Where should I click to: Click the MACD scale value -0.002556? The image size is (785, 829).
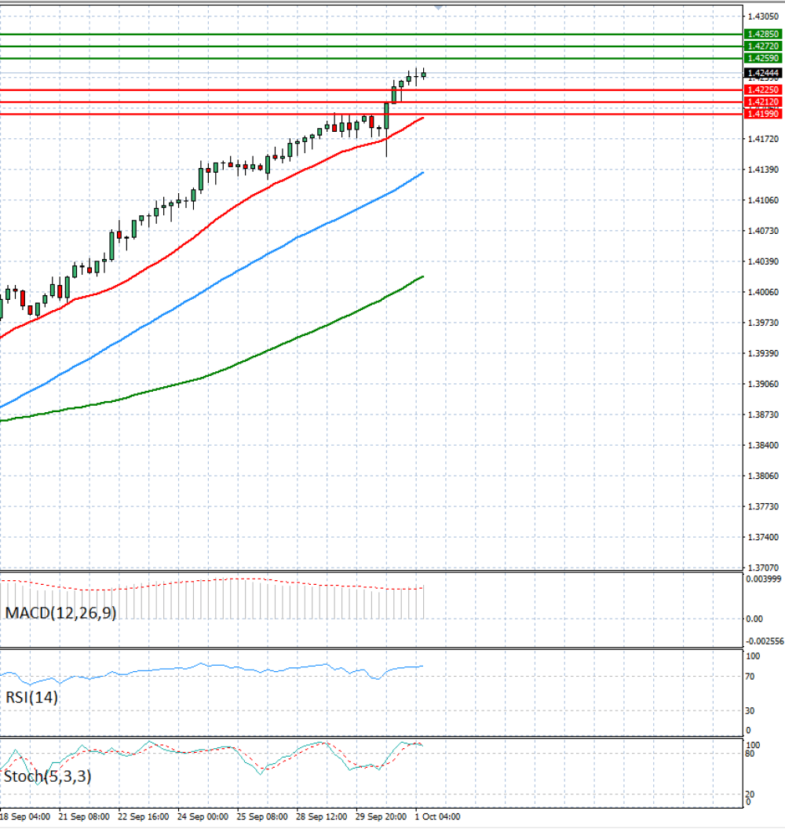[x=765, y=641]
